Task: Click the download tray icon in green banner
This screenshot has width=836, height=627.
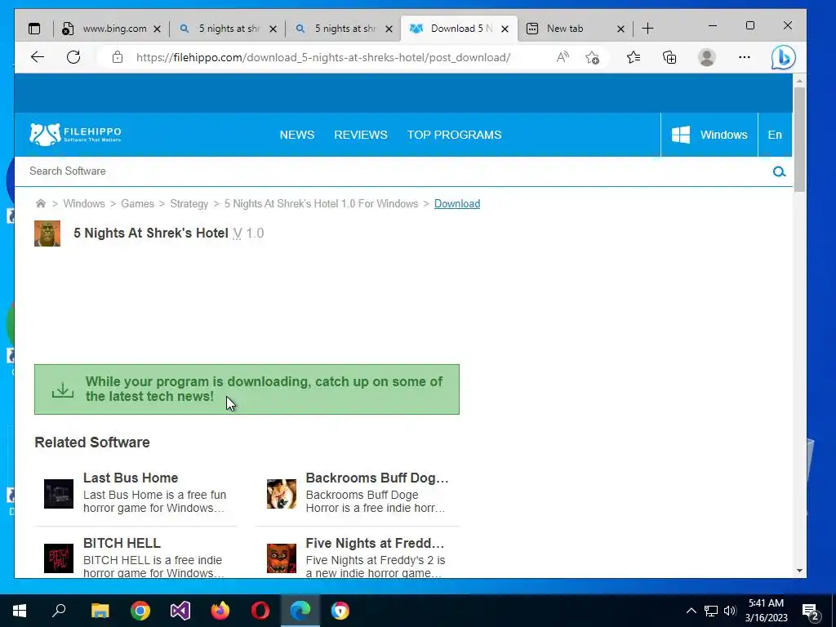Action: click(63, 389)
